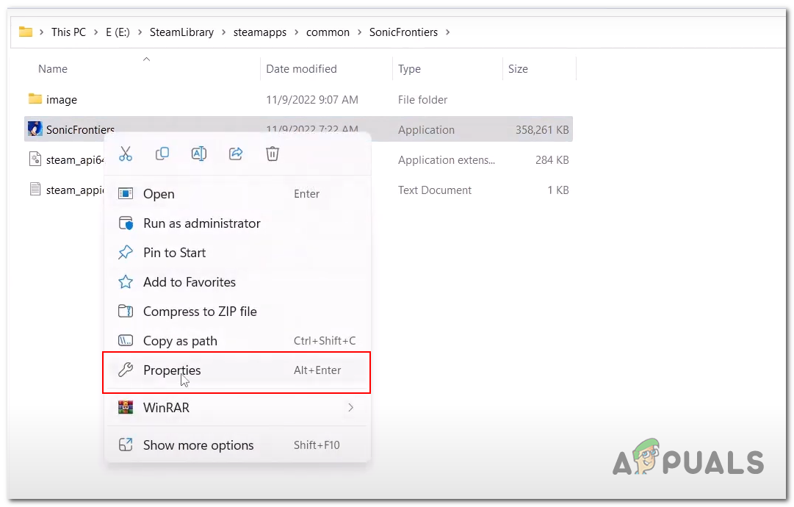Click the Delete trash can icon
The width and height of the screenshot is (794, 507).
(273, 154)
